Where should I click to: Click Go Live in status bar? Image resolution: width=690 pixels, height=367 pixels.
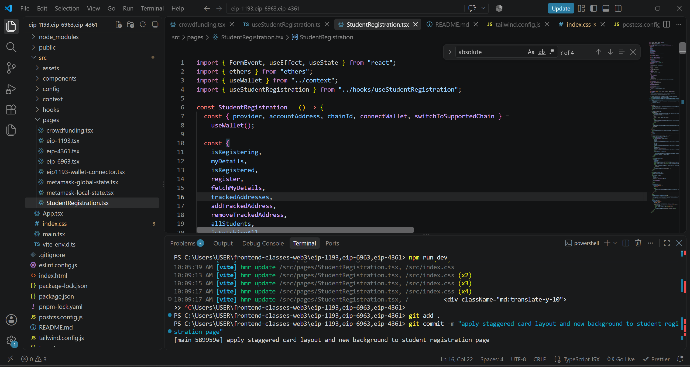(x=621, y=359)
